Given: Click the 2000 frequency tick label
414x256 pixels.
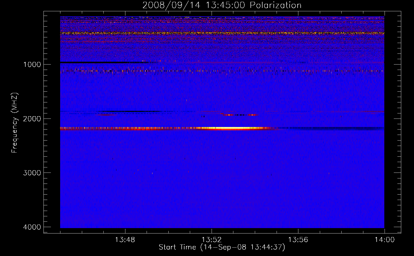Looking at the screenshot, I should (x=32, y=119).
